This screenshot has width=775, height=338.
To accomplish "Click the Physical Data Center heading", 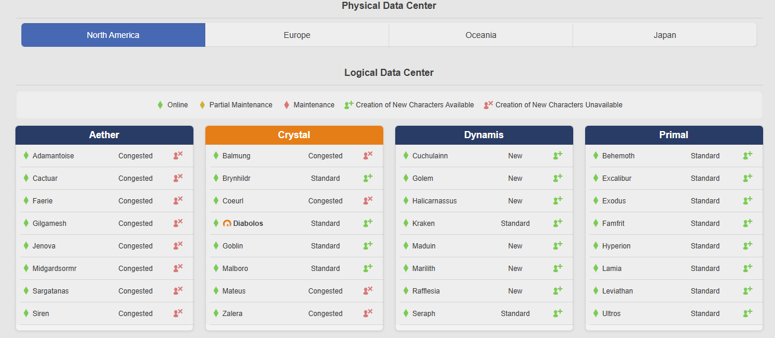I will point(389,6).
